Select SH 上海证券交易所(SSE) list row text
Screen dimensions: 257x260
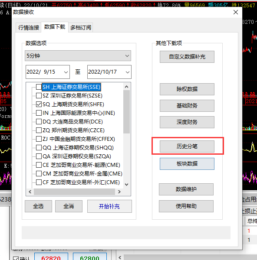(x=72, y=87)
